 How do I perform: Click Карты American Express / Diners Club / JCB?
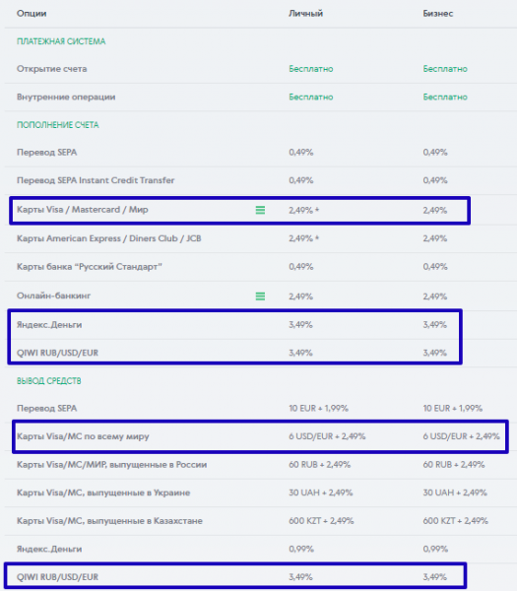109,238
